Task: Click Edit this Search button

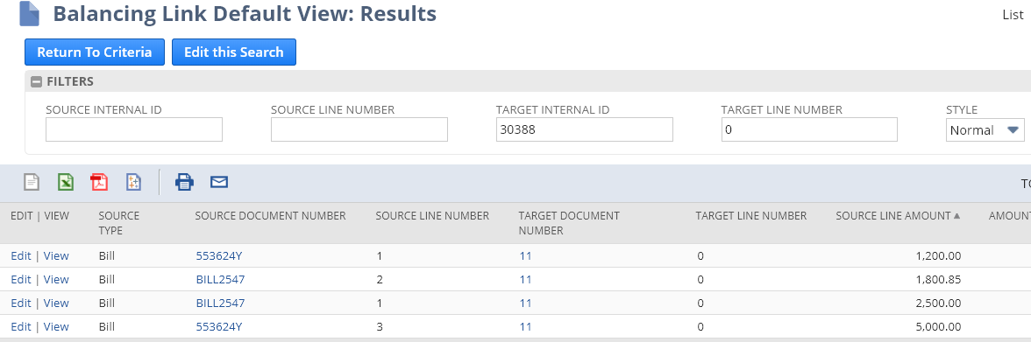Action: click(x=233, y=52)
